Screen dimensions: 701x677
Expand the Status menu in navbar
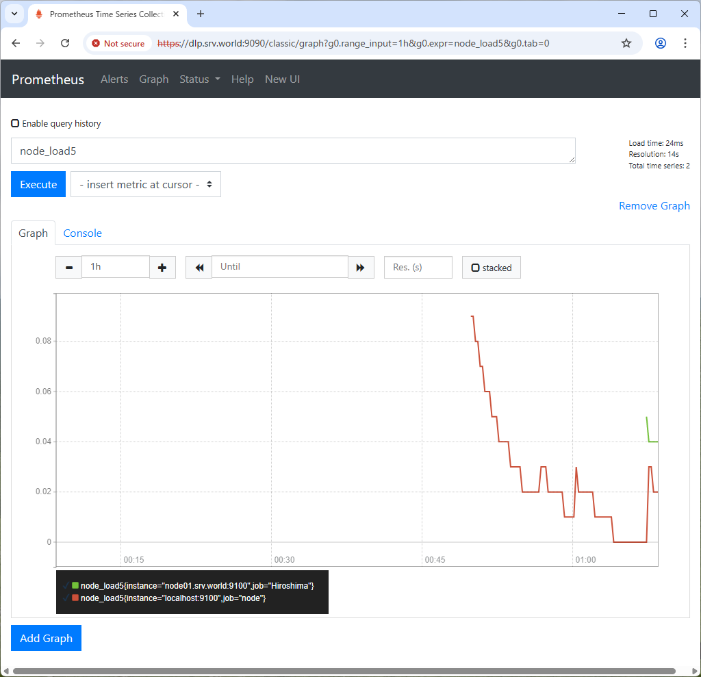[x=199, y=79]
